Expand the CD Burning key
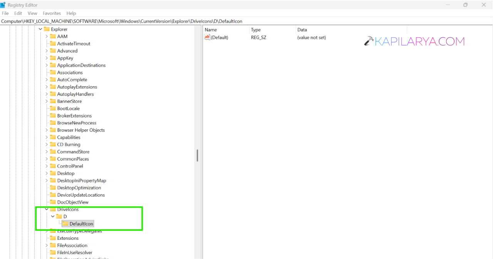This screenshot has width=493, height=259. (47, 145)
